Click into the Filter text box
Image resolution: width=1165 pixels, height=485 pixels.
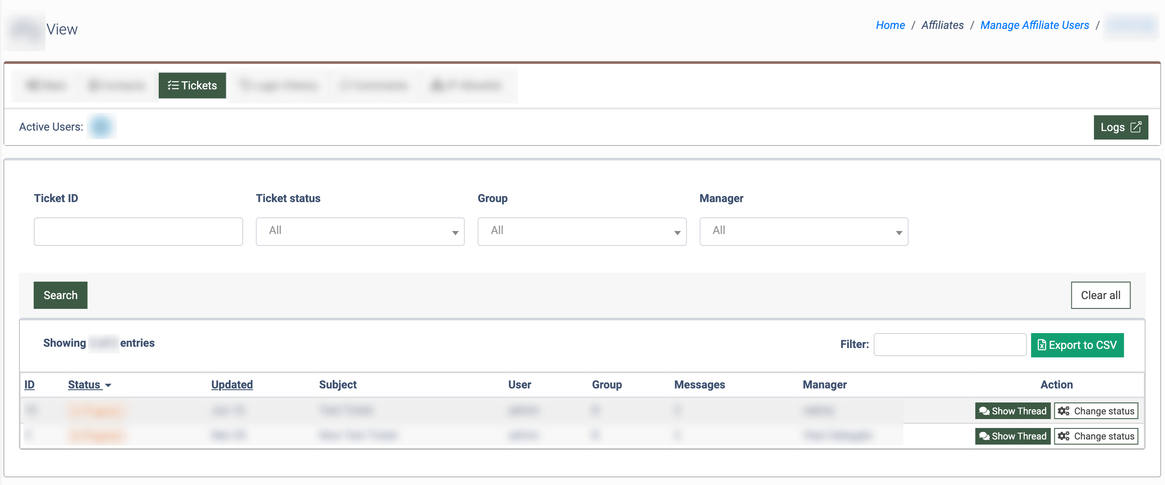click(949, 345)
